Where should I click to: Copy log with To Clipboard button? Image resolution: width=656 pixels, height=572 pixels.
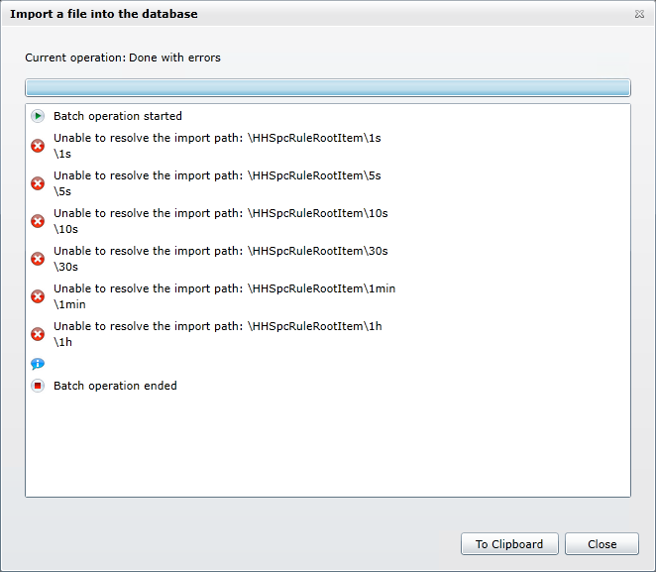508,544
